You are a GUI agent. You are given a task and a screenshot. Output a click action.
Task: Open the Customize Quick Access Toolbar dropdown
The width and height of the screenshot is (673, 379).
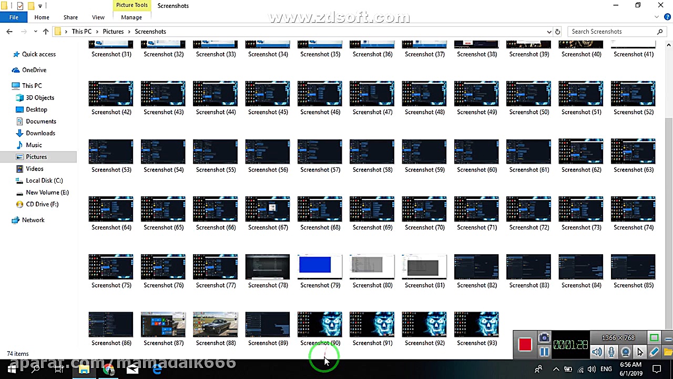[40, 6]
